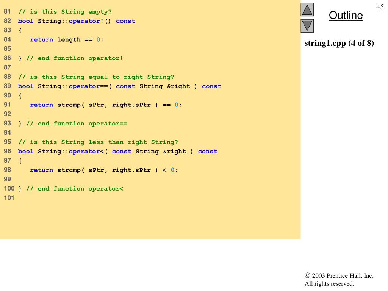Click '// end function operator==' comment
Screen dimensions: 388x291
tap(77, 124)
